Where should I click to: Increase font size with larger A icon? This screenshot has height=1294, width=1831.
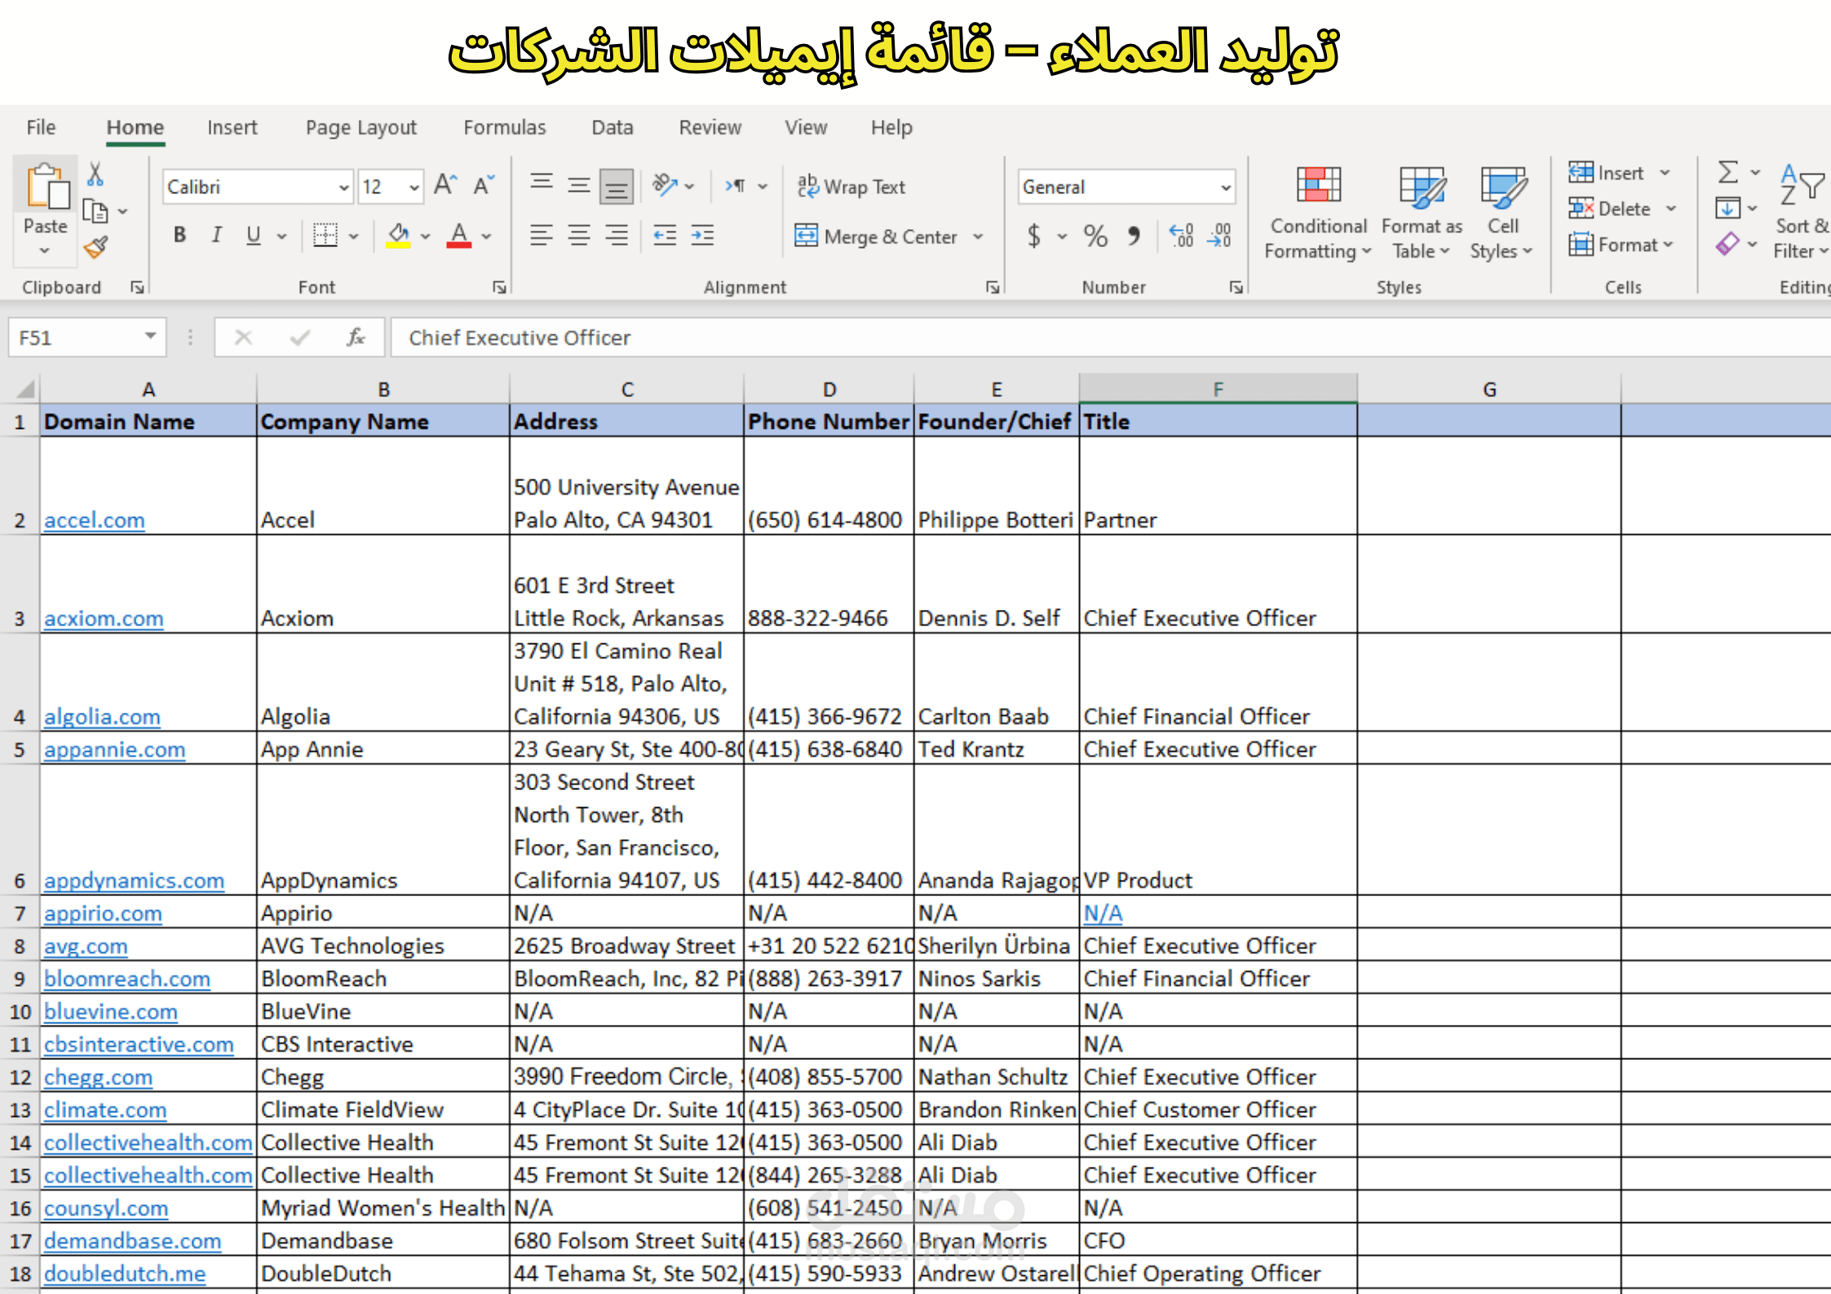445,185
